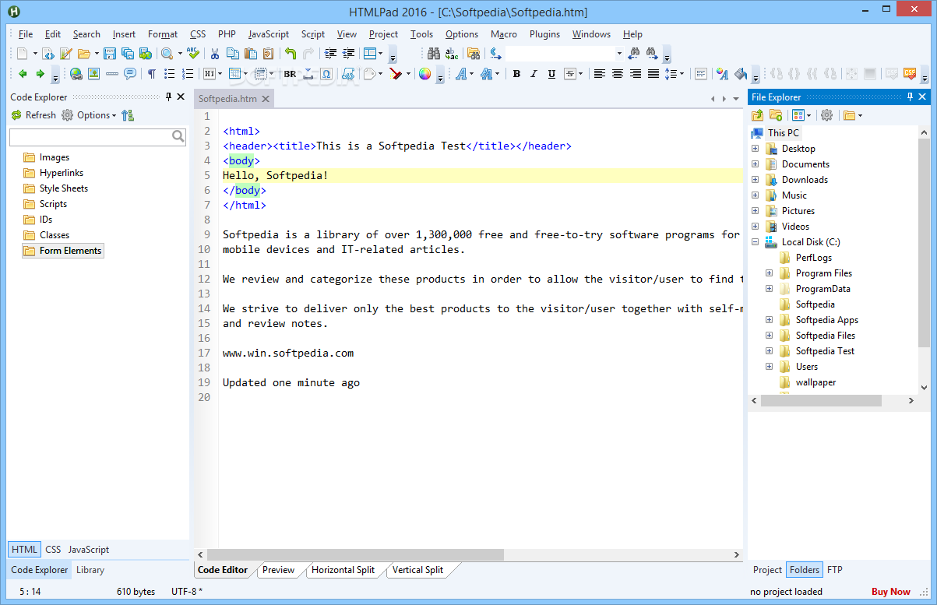This screenshot has width=937, height=605.
Task: Set text alignment to center
Action: pos(618,74)
